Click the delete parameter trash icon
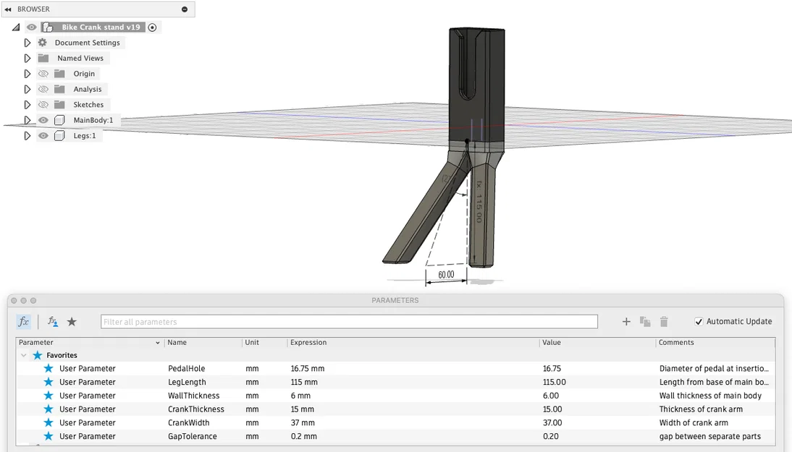Viewport: 792px width, 452px height. [x=664, y=321]
